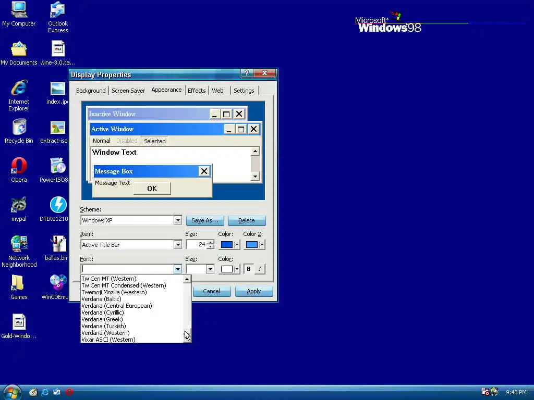This screenshot has width=534, height=400.
Task: Open the My Computer desktop icon
Action: (19, 14)
